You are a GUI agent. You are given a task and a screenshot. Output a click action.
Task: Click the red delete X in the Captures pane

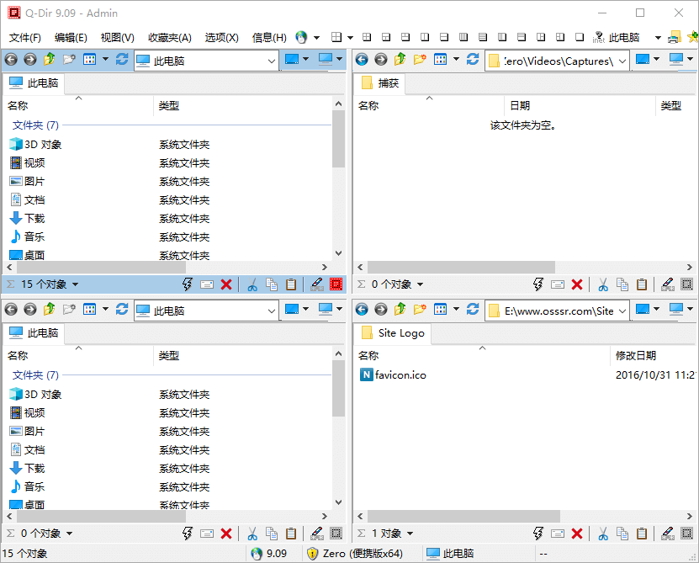[x=577, y=284]
